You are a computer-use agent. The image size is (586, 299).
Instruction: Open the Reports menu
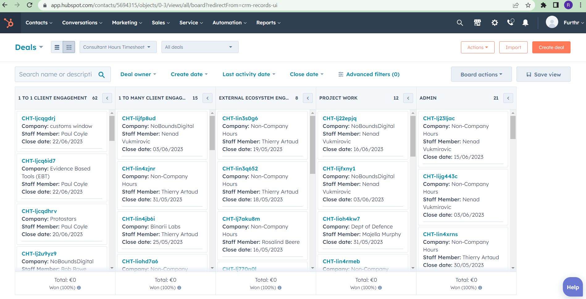pyautogui.click(x=268, y=23)
